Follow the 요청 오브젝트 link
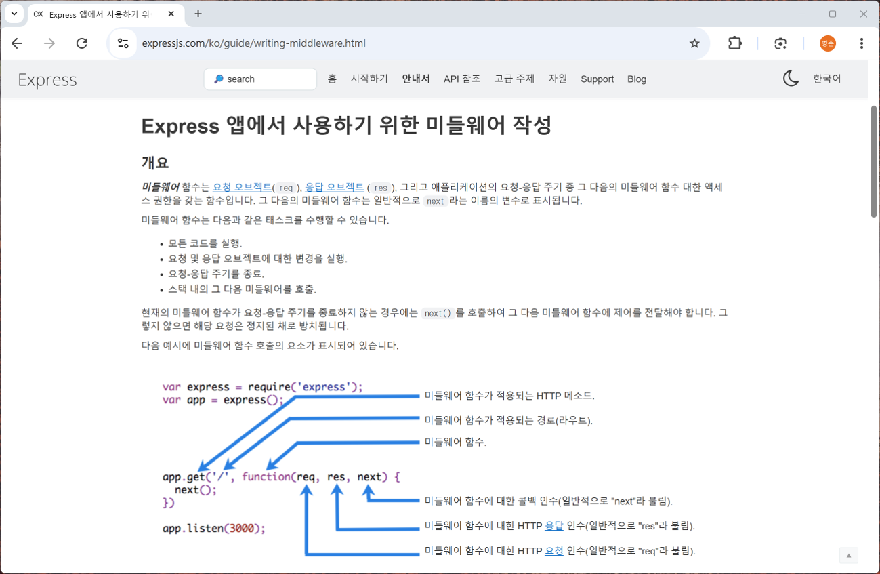 point(243,187)
